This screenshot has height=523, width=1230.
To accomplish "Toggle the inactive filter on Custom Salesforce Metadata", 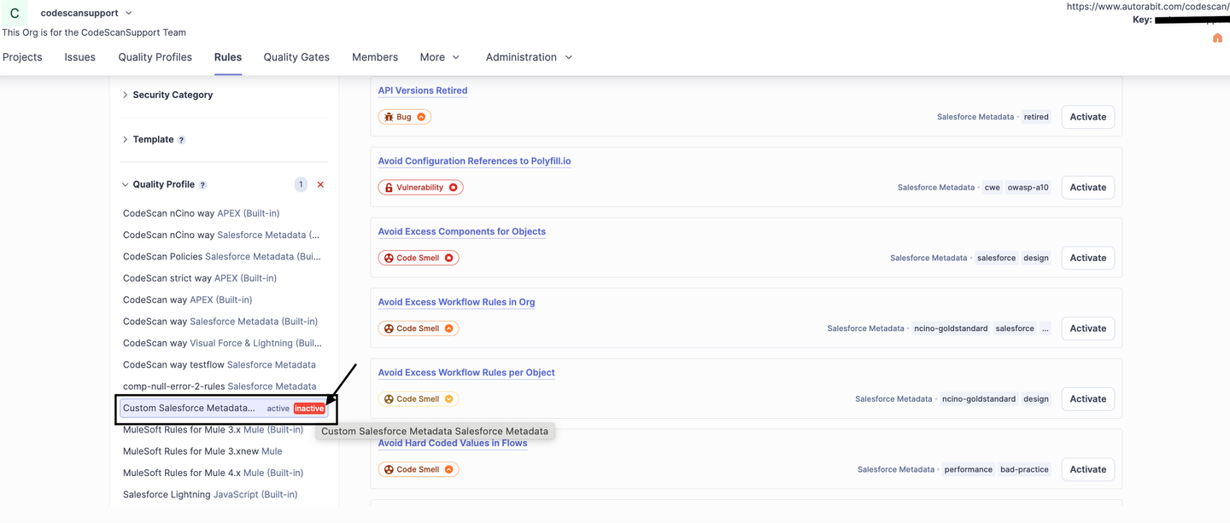I will [309, 409].
